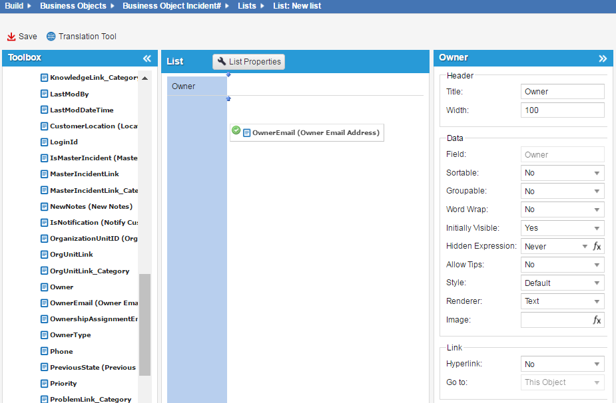The image size is (616, 403).
Task: Click the Title input field
Action: pyautogui.click(x=562, y=92)
